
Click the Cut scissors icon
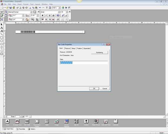(x=30, y=8)
